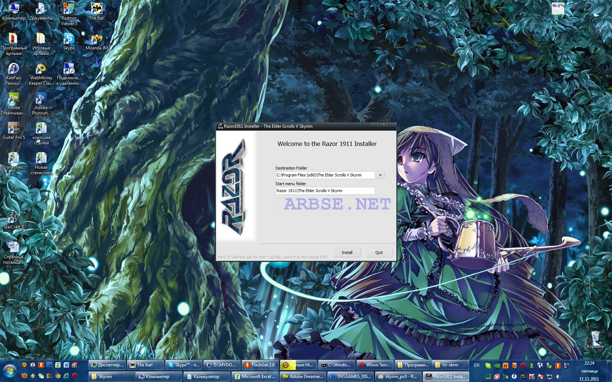Switch to {H:\GAMES_DIS... taskbar button

(x=351, y=377)
